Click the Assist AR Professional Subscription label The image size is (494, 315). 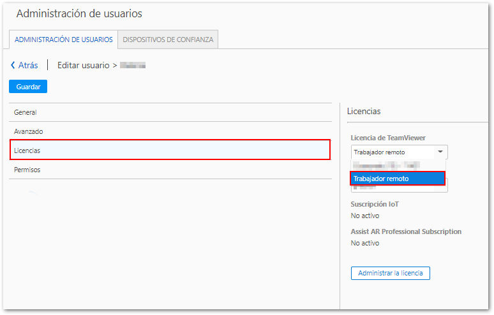406,231
